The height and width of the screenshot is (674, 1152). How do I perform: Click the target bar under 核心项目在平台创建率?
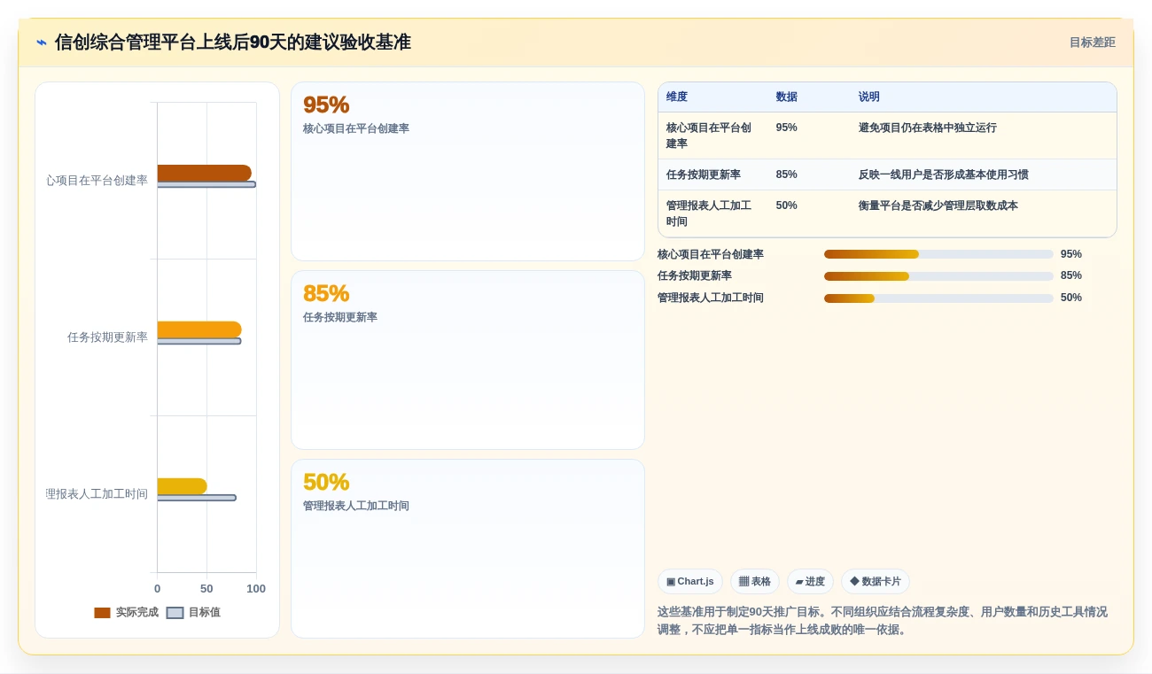point(206,184)
